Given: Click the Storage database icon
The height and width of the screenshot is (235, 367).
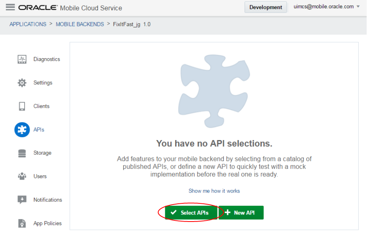Looking at the screenshot, I should point(22,153).
